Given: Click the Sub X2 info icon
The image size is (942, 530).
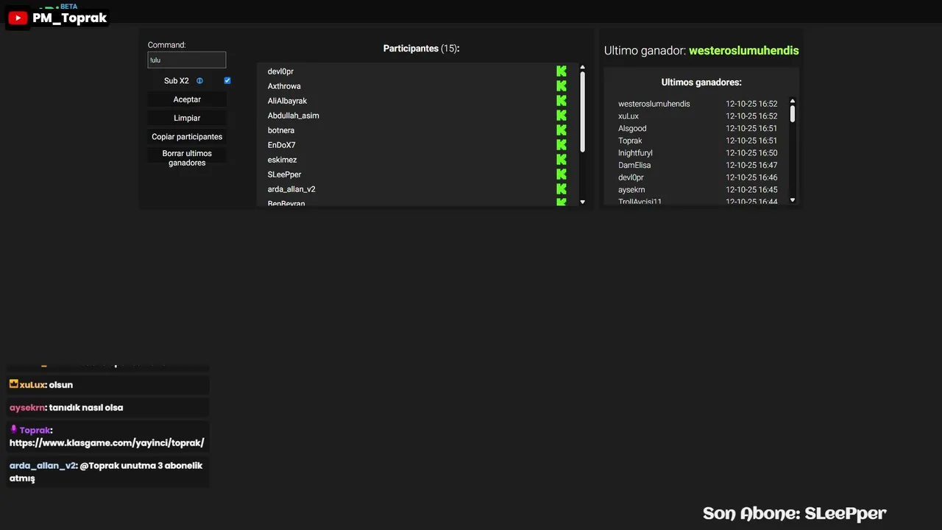Looking at the screenshot, I should tap(199, 81).
